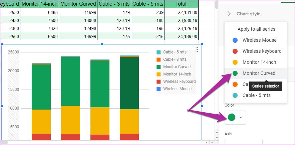Viewport: 295px width, 145px height.
Task: Select the Total column header cell
Action: pos(181,4)
